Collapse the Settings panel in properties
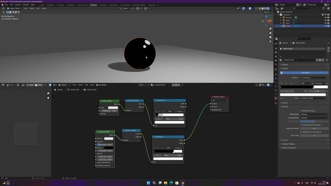This screenshot has width=331, height=186. pos(285,106)
